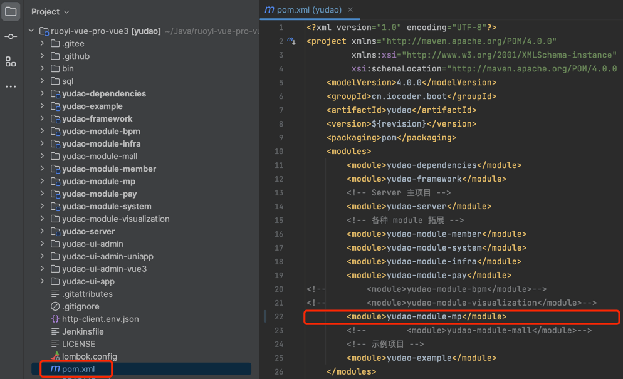Image resolution: width=623 pixels, height=379 pixels.
Task: Close the pom.xml editor tab
Action: (x=350, y=10)
